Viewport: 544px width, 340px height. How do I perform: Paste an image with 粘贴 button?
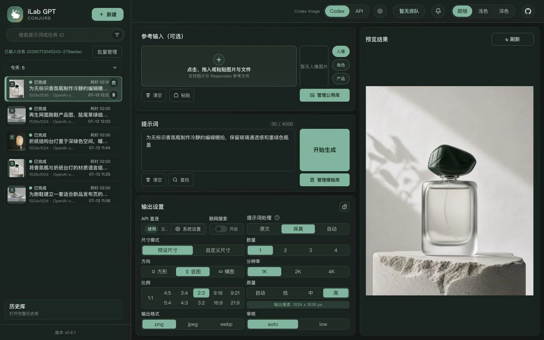[182, 95]
